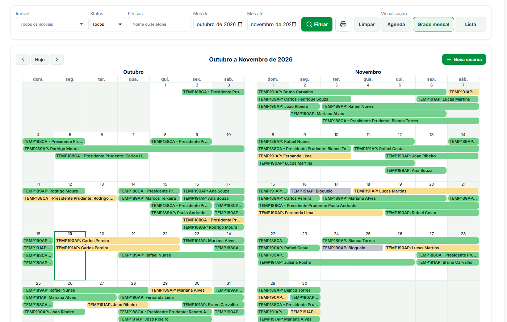The image size is (507, 322).
Task: Select 'TEMP189AP: Marcos Teixeira' reservation
Action: pos(149,198)
